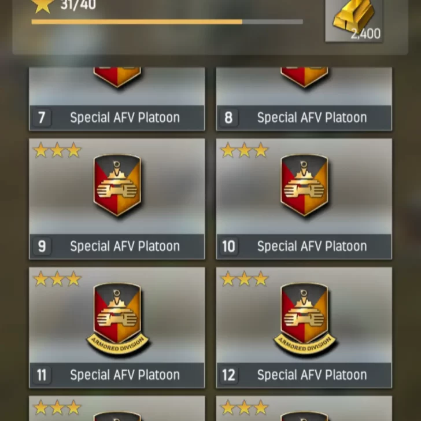Click the three-star rating on mission 9
Image resolution: width=421 pixels, height=421 pixels.
57,150
